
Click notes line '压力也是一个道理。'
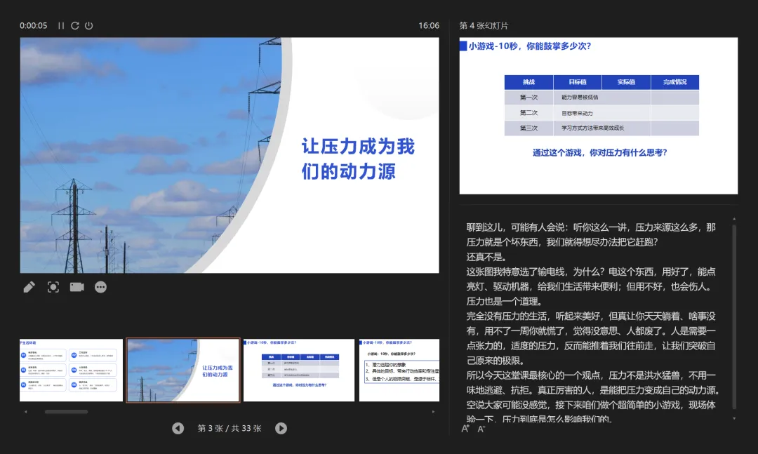[x=504, y=301]
